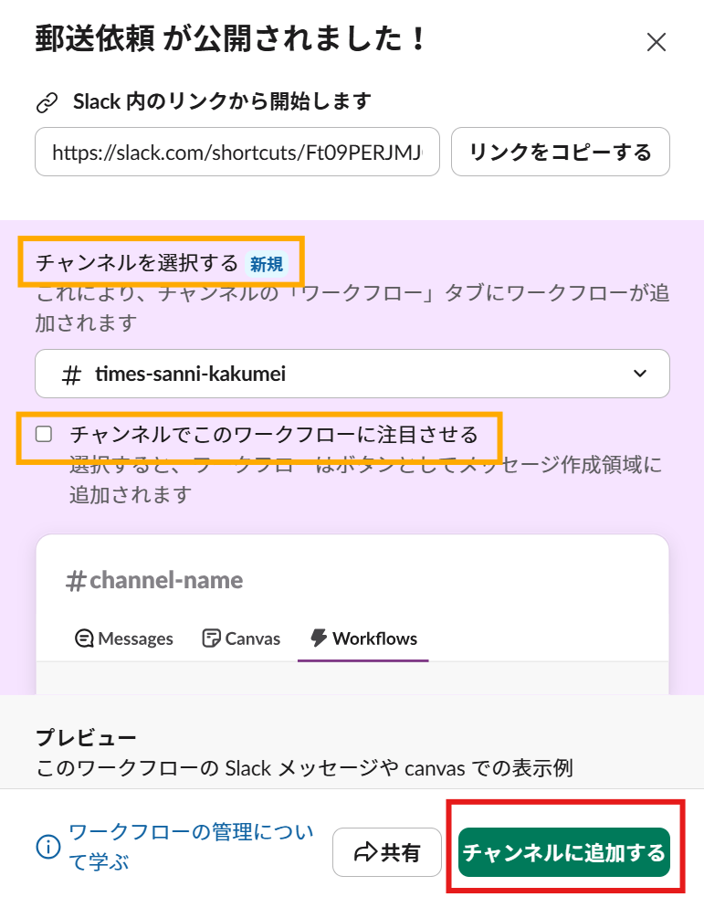
Task: Click the 新規 badge
Action: click(268, 265)
